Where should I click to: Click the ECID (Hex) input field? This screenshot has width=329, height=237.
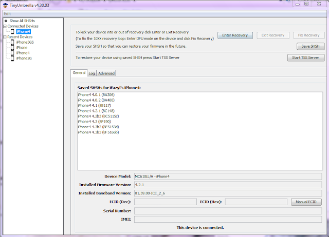pyautogui.click(x=256, y=202)
